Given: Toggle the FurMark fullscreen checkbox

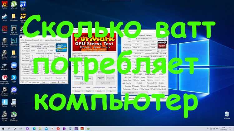Looking at the screenshot, I should click(82, 63).
